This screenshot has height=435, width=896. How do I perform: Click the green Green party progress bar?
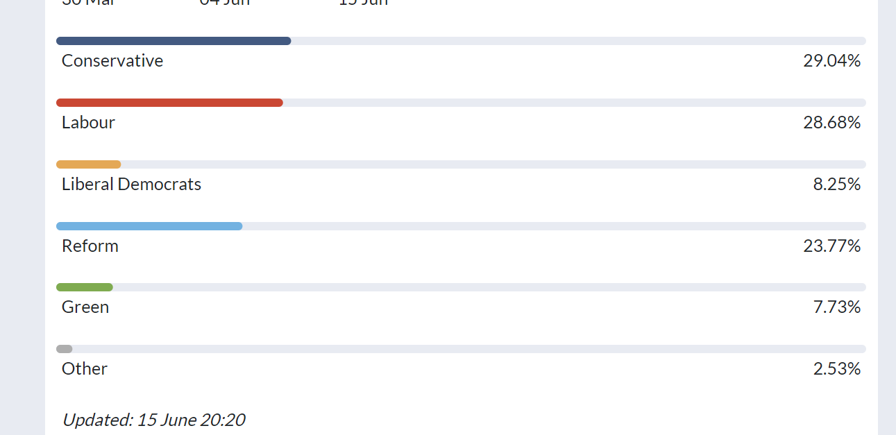85,287
